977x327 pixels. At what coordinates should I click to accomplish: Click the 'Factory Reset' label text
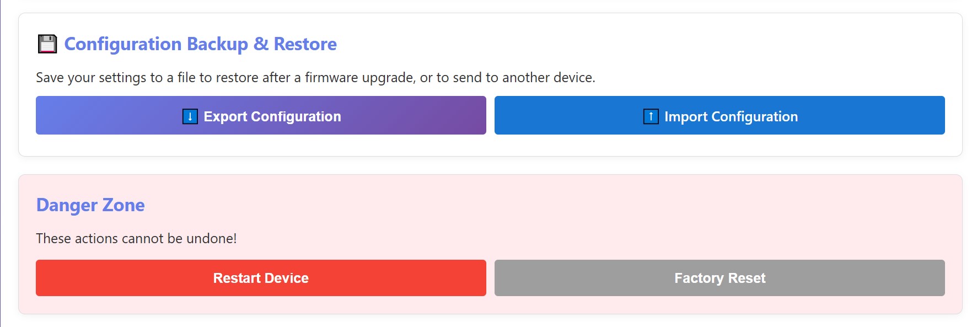pos(720,278)
